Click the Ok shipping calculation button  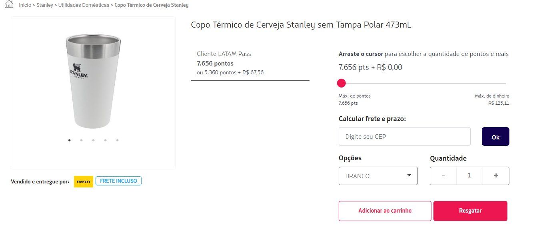[495, 137]
